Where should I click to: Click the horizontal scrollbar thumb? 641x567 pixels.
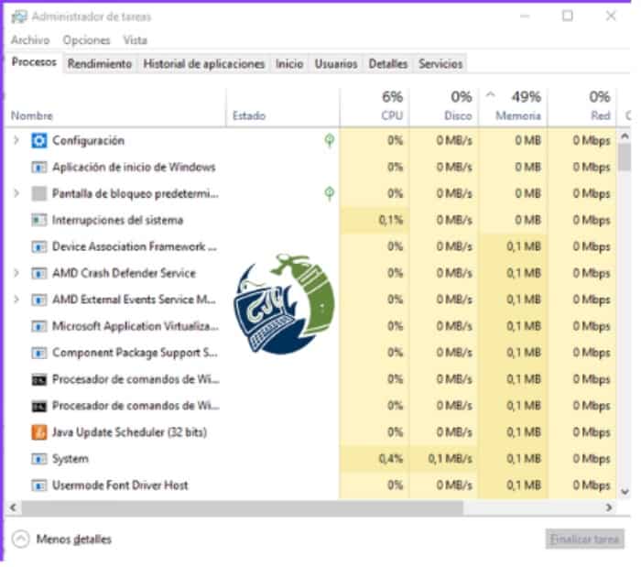(243, 507)
